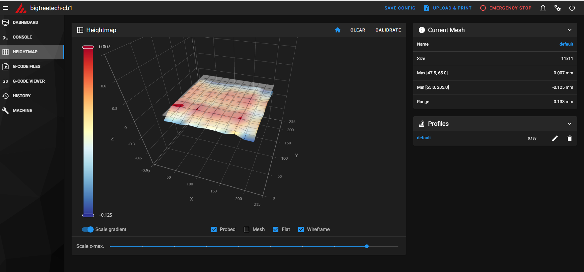Image resolution: width=584 pixels, height=272 pixels.
Task: Edit the default profile with pencil icon
Action: [555, 138]
